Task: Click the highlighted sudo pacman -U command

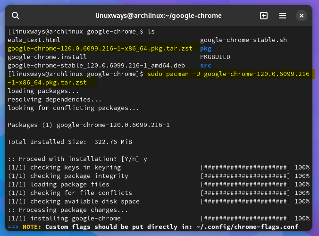Action: coord(228,74)
